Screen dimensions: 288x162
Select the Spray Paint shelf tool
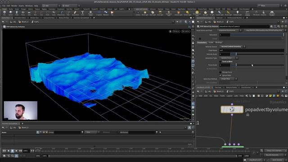[x=75, y=13]
